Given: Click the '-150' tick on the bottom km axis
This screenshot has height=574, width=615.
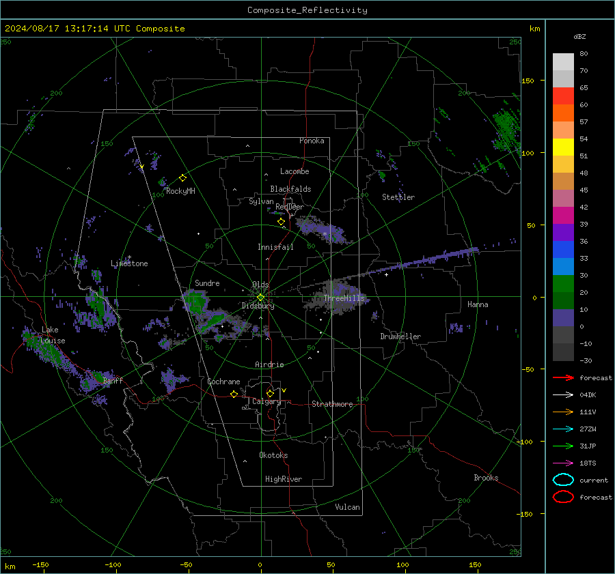Looking at the screenshot, I should point(40,565).
